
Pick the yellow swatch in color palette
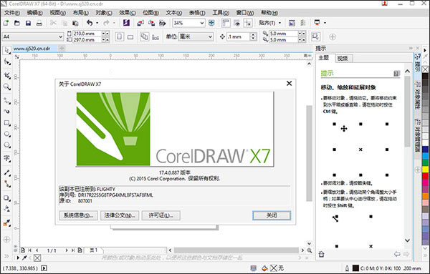425,169
